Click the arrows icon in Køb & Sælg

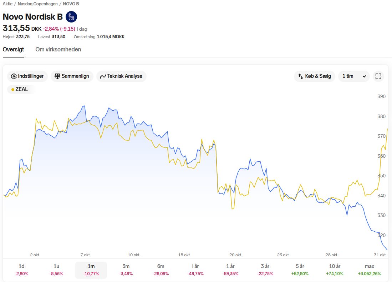(x=300, y=76)
